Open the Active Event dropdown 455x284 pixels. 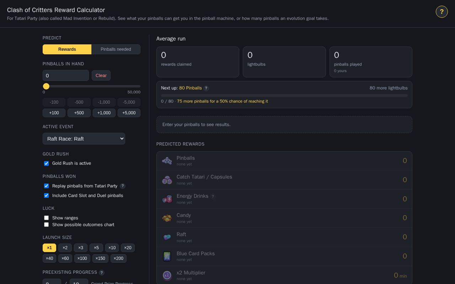(x=84, y=139)
